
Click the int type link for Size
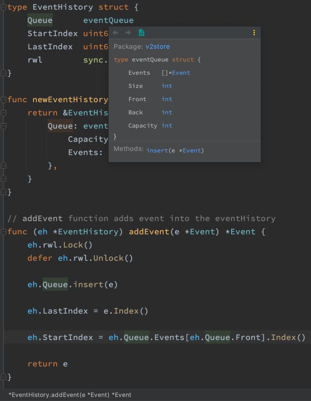(x=167, y=86)
